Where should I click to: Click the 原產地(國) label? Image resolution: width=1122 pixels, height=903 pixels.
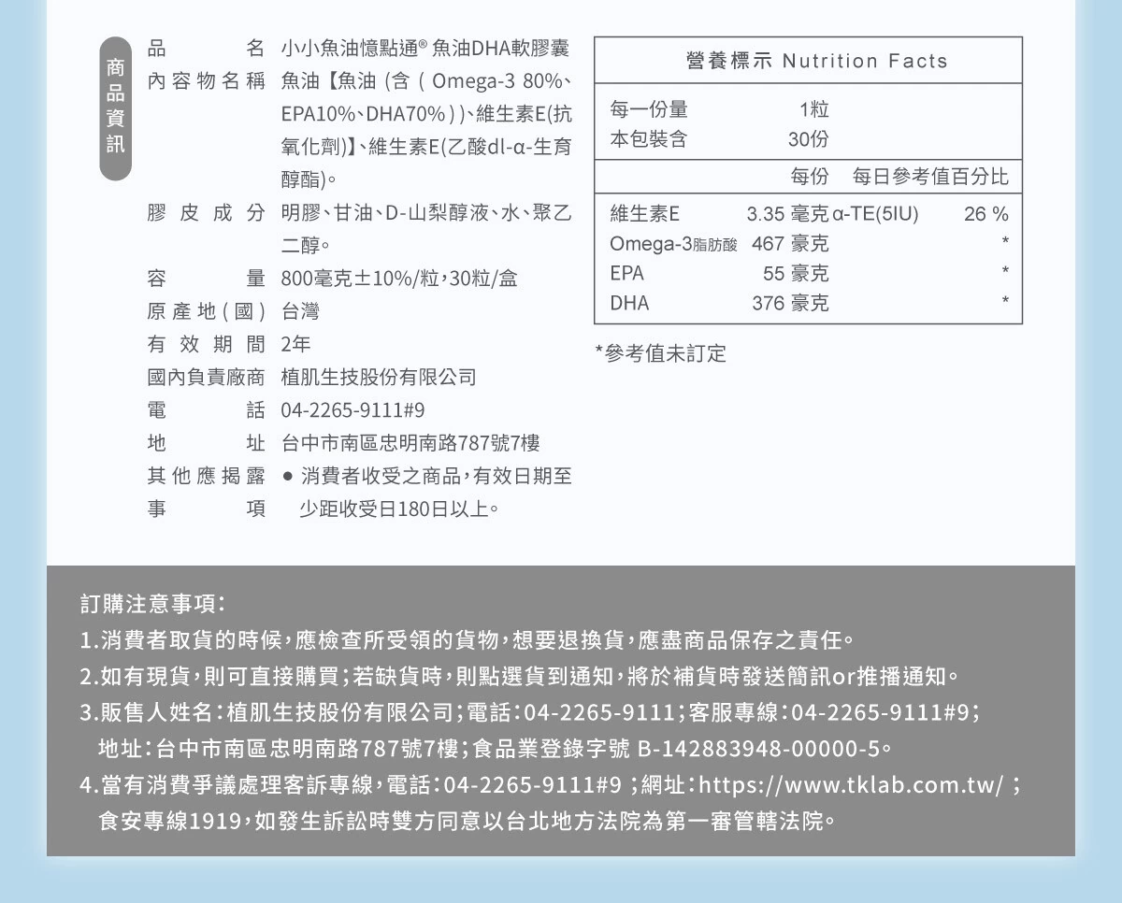click(x=207, y=310)
